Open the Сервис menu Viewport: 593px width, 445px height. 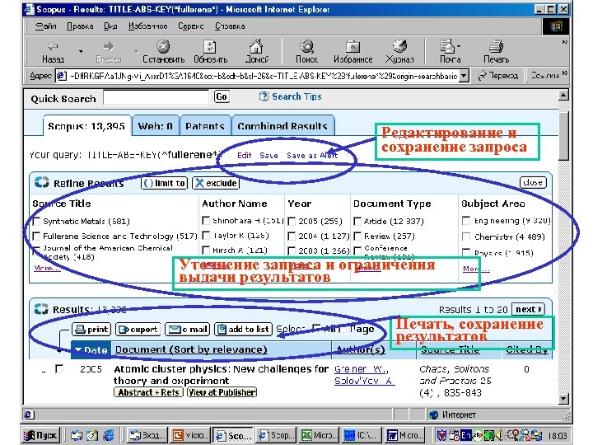tap(190, 26)
